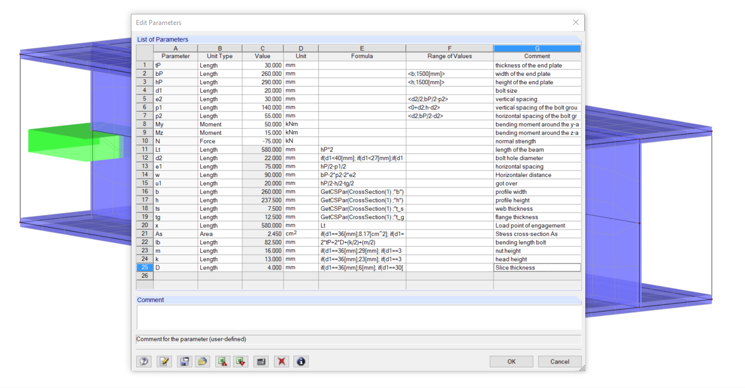Select the Parameter column header
This screenshot has height=388, width=745.
click(175, 56)
